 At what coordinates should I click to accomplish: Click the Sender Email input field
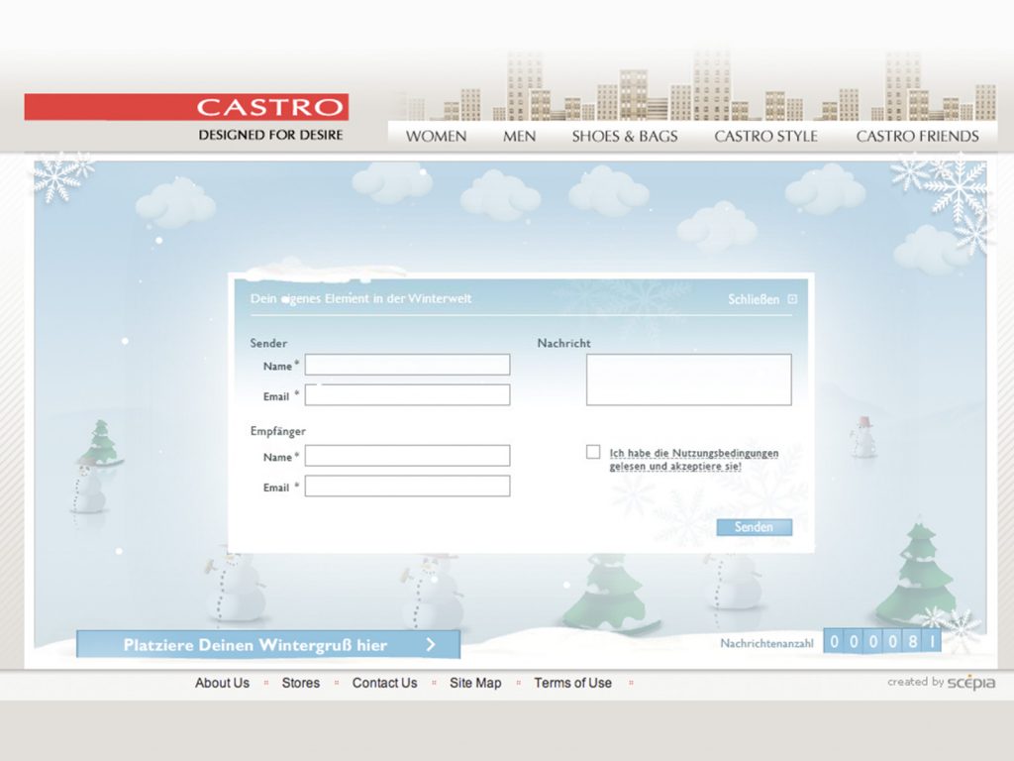(x=407, y=394)
